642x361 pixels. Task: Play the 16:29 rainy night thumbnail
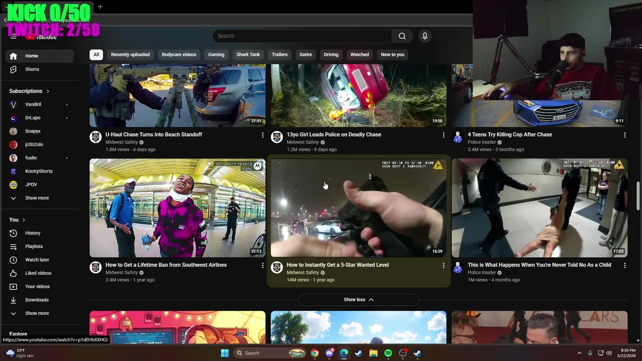[359, 208]
